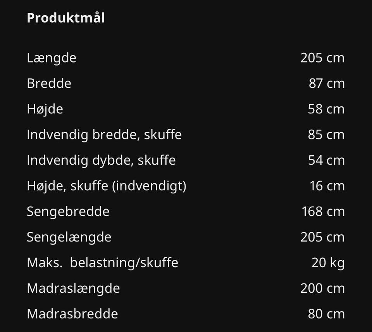Click Indvendig bredde, skuffe label

[x=104, y=135]
